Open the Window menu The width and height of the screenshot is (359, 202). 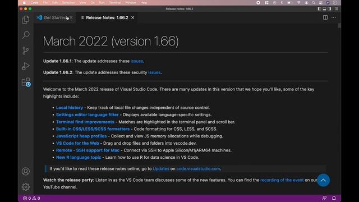coord(131,3)
